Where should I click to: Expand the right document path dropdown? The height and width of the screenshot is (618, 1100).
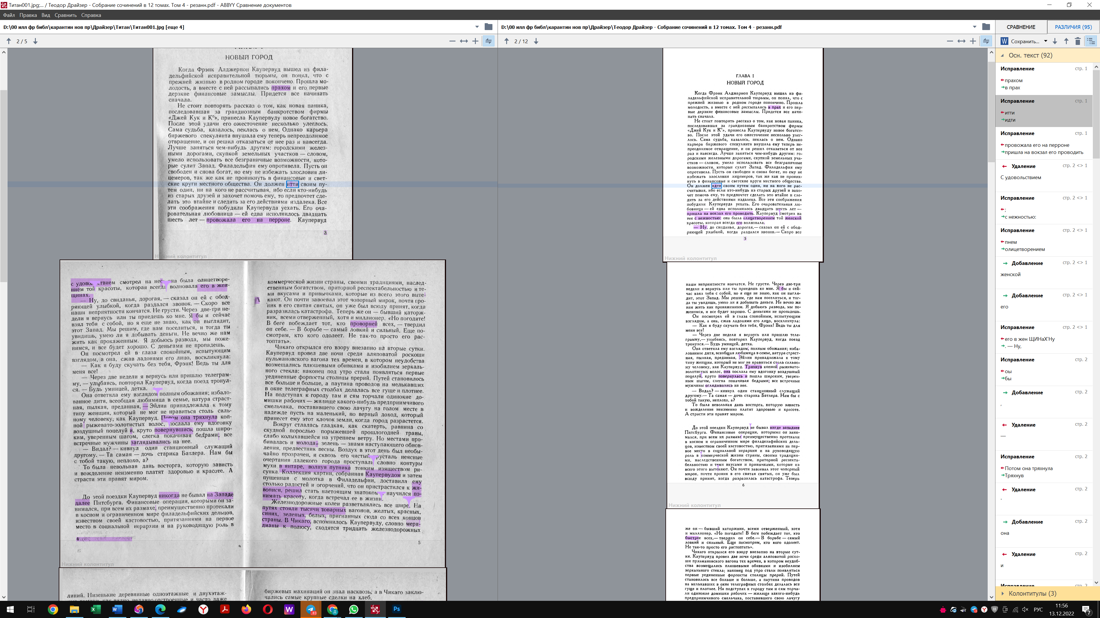pos(975,27)
